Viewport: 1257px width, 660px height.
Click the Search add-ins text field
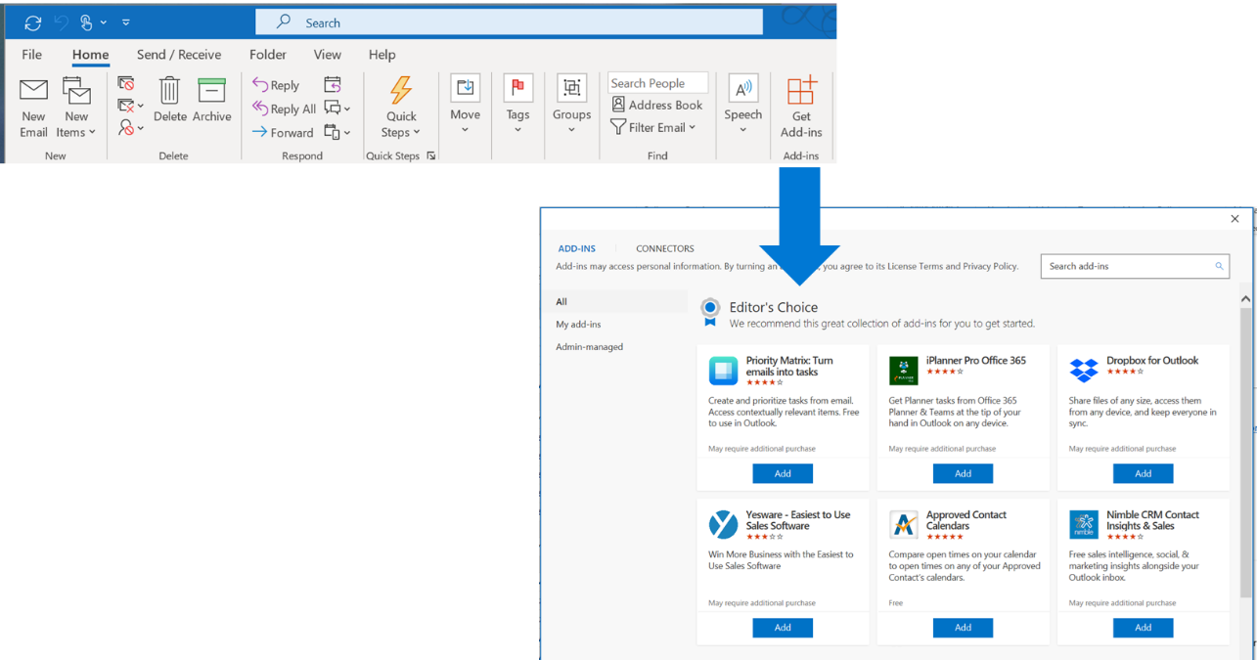pos(1135,266)
